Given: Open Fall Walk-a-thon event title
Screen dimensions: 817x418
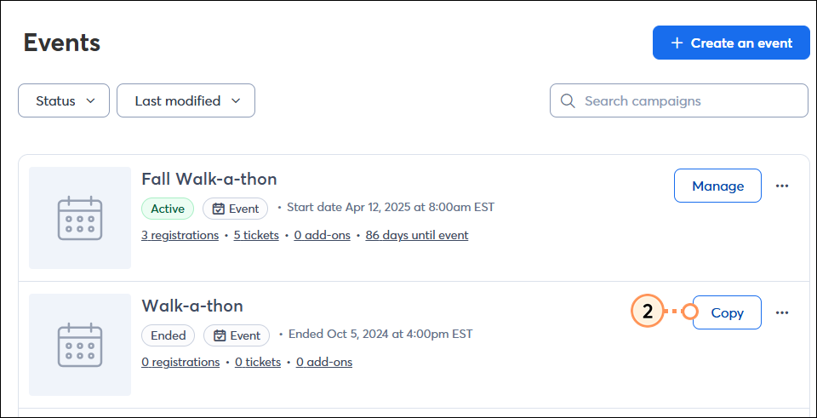Looking at the screenshot, I should click(x=209, y=180).
